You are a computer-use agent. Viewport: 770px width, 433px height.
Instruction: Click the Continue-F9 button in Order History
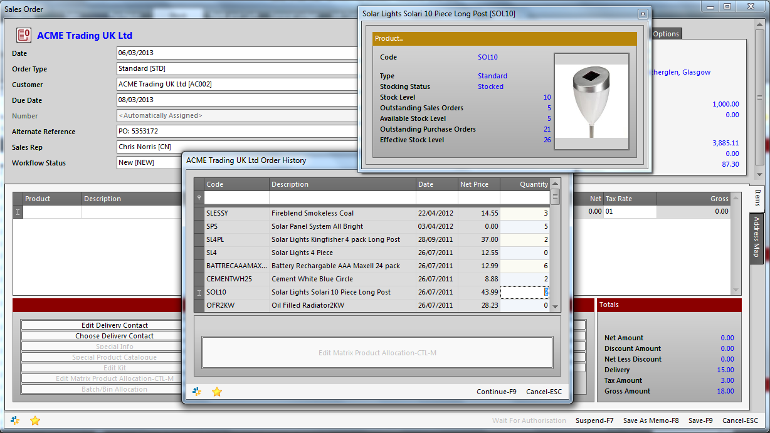click(497, 392)
